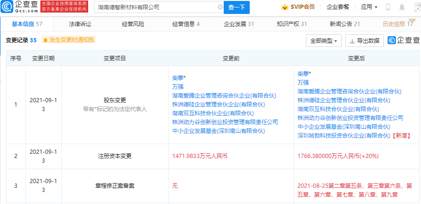Open 湖南双互科技合伙企业 in 变更前 column

[x=213, y=113]
